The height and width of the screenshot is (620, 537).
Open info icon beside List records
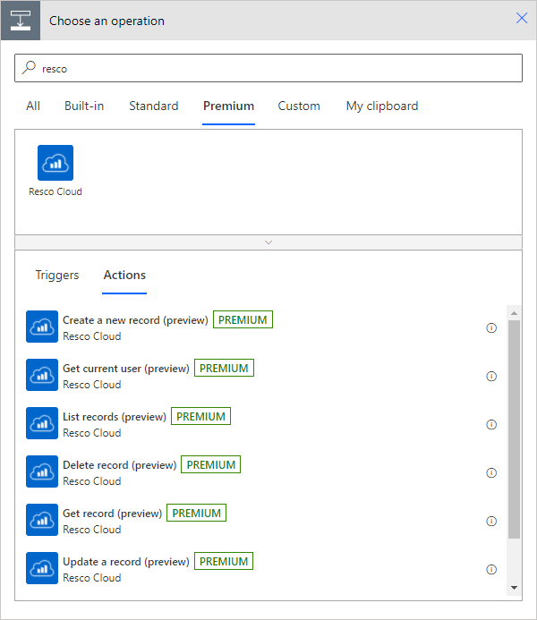[491, 425]
